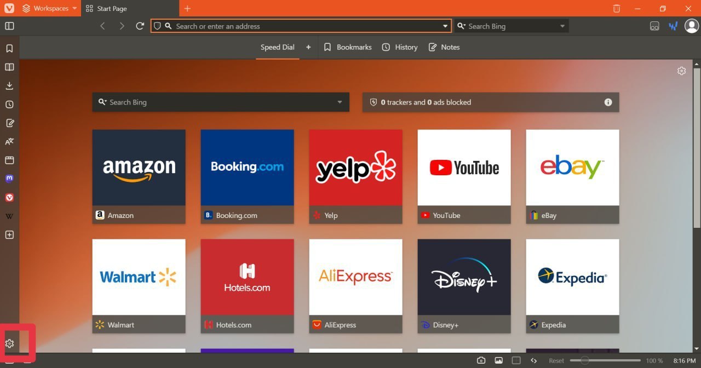Viewport: 701px width, 368px height.
Task: Open the user profile avatar
Action: click(692, 26)
